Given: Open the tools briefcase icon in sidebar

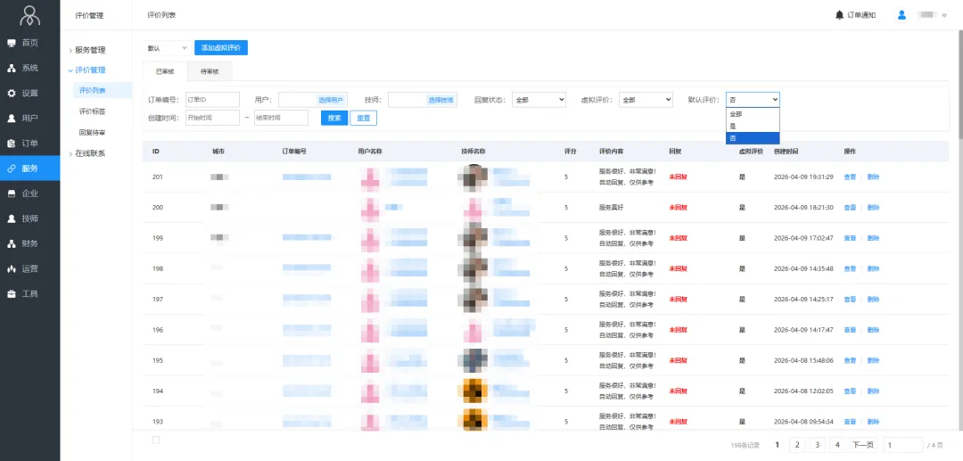Looking at the screenshot, I should (x=12, y=293).
